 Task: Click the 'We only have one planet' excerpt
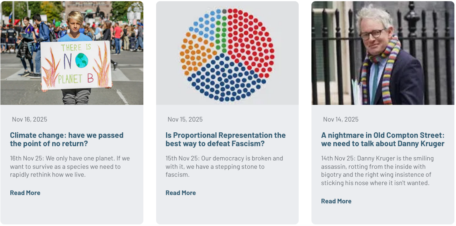click(70, 166)
